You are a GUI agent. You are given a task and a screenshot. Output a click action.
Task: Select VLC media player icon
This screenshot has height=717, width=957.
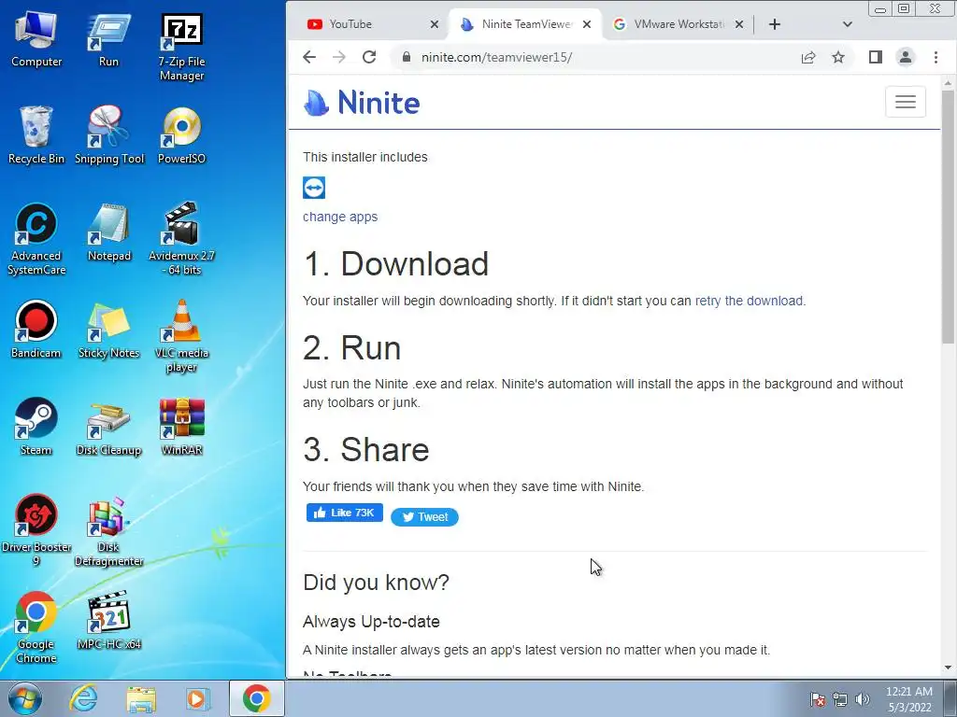tap(181, 336)
